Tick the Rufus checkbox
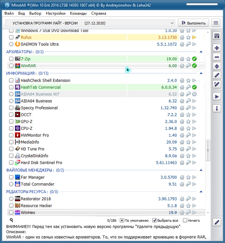 point(11,38)
